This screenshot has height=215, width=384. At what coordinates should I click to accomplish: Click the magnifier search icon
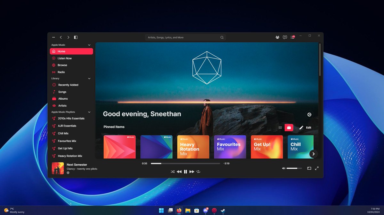point(222,37)
